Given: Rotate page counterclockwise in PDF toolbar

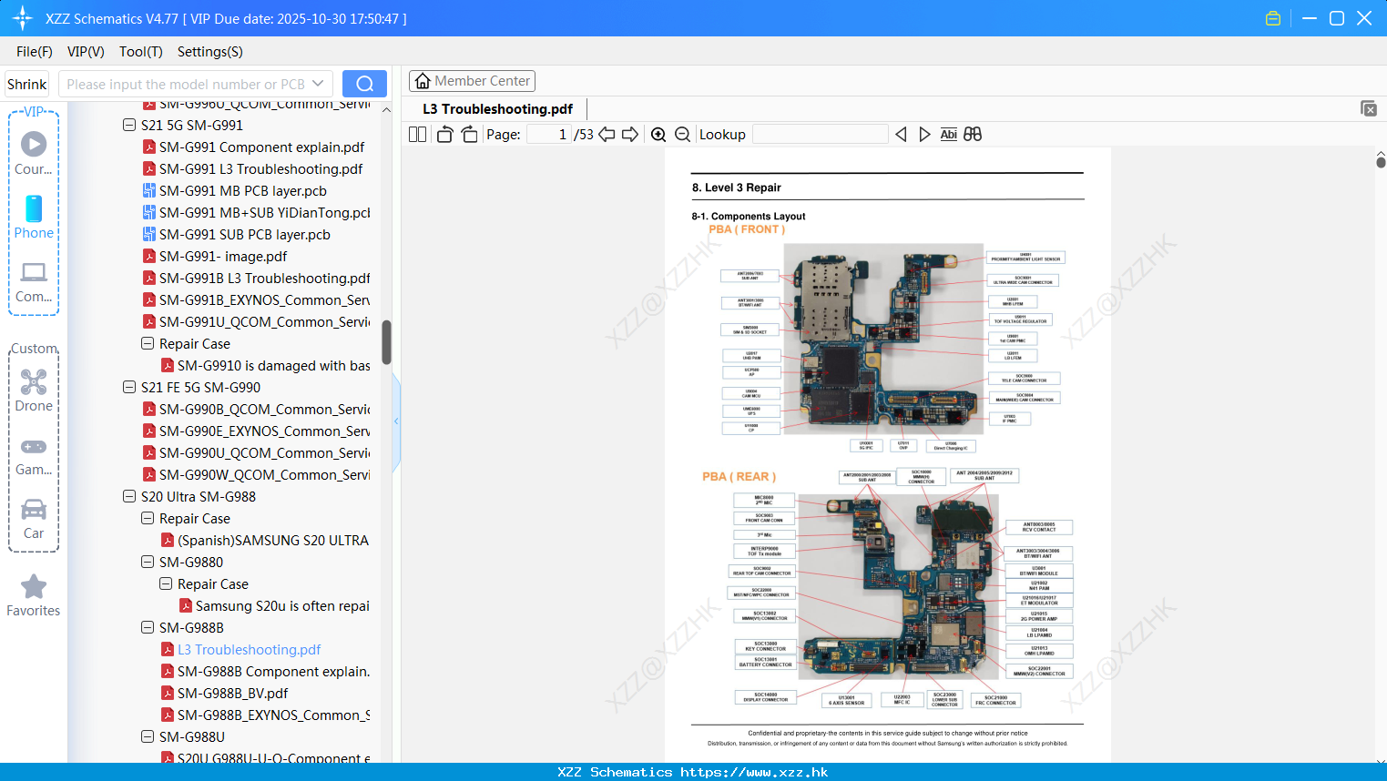Looking at the screenshot, I should click(x=445, y=134).
